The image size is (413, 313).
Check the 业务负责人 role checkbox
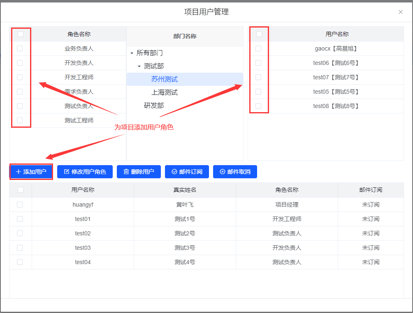[x=20, y=48]
